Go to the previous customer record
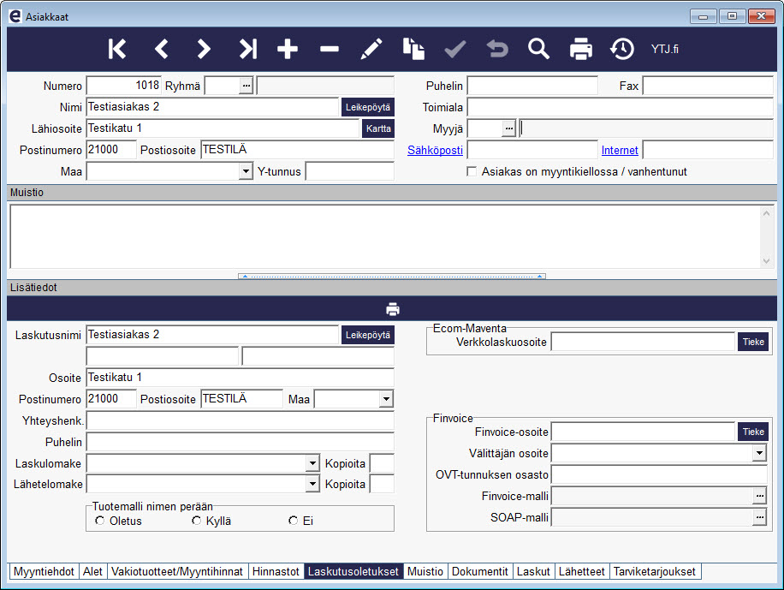This screenshot has height=590, width=784. coord(161,49)
